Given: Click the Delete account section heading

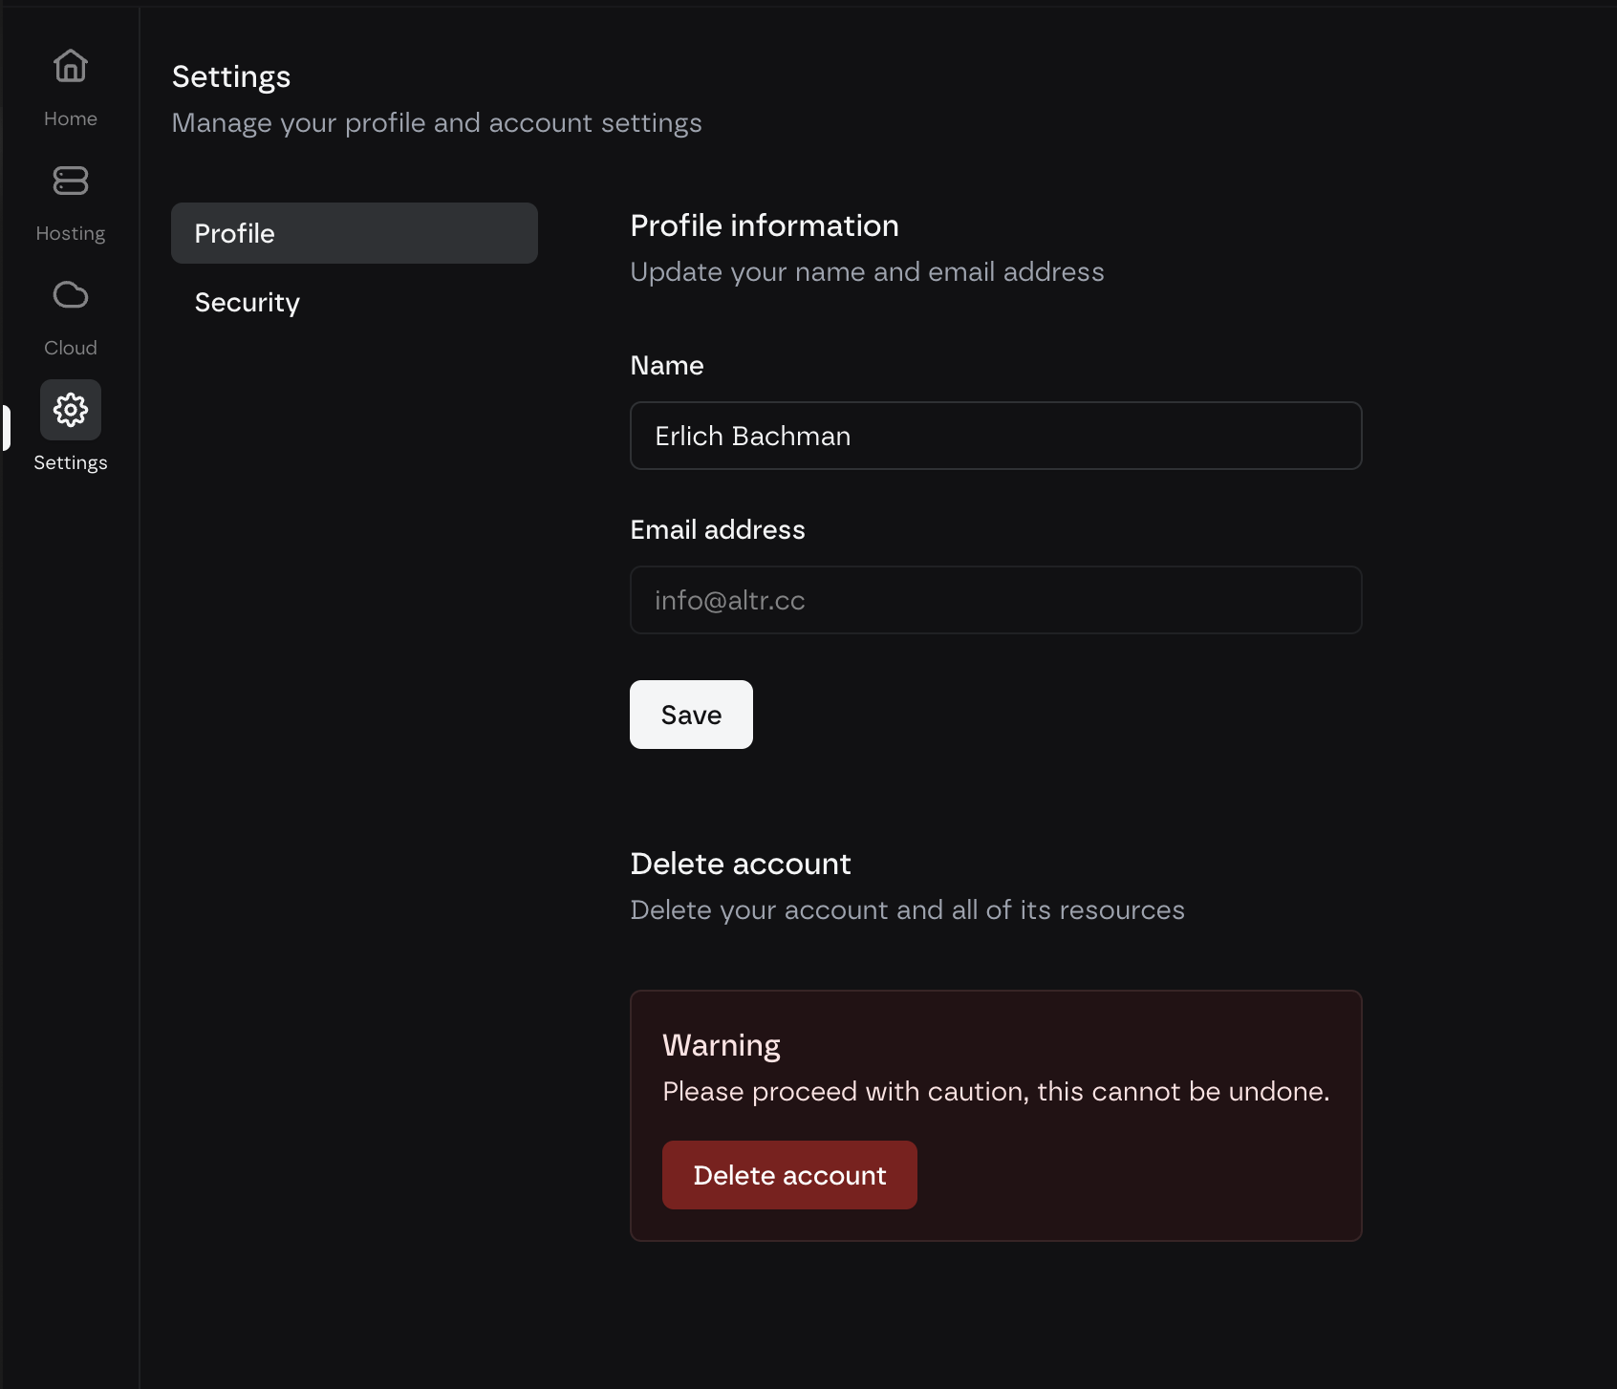Looking at the screenshot, I should tap(741, 864).
